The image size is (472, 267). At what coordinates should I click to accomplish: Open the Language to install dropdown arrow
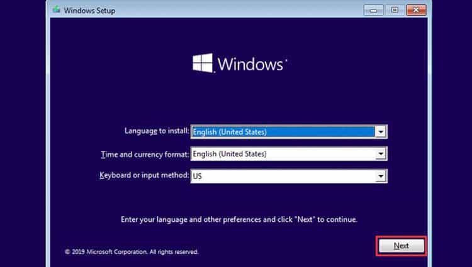pos(381,131)
